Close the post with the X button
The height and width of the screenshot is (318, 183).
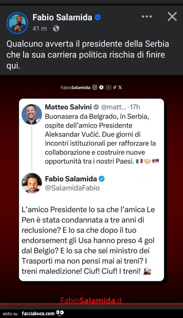(x=172, y=17)
